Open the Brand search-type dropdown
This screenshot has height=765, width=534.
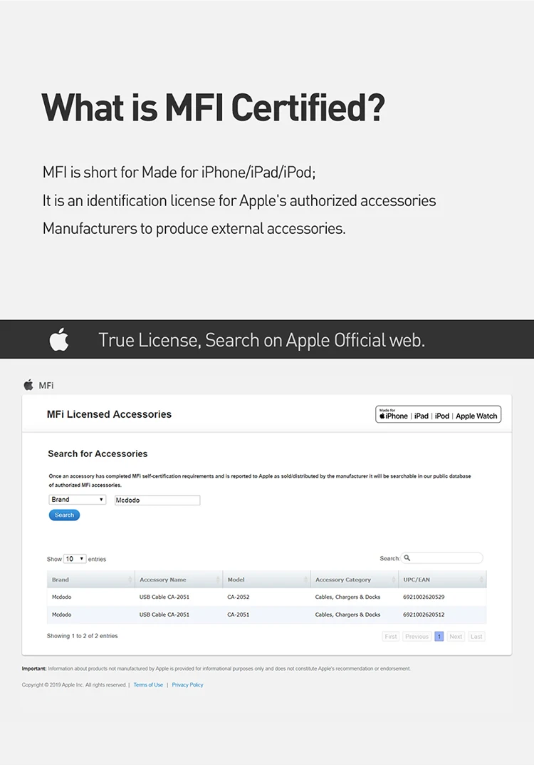[78, 500]
